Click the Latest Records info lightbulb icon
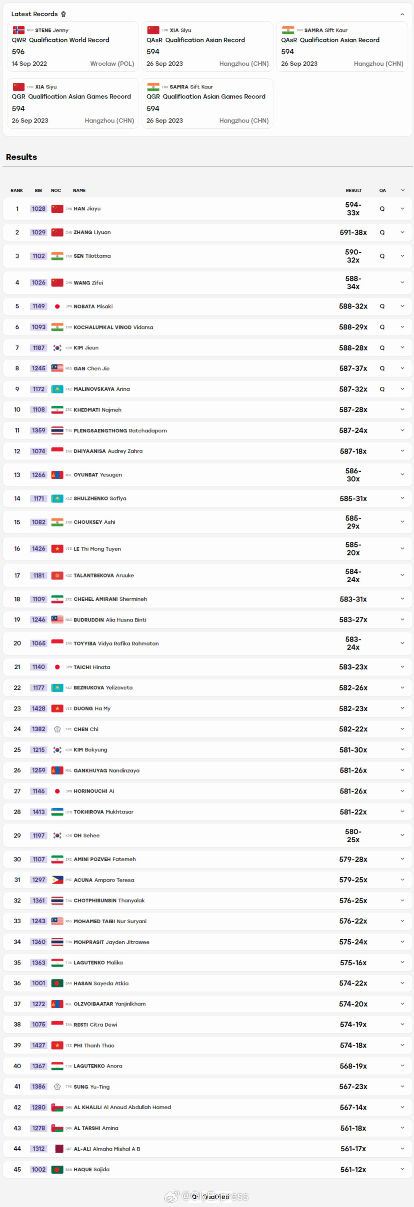The image size is (414, 1207). tap(63, 14)
